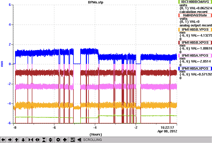Click the (Hours) x-axis label
212x143 pixels.
96,135
